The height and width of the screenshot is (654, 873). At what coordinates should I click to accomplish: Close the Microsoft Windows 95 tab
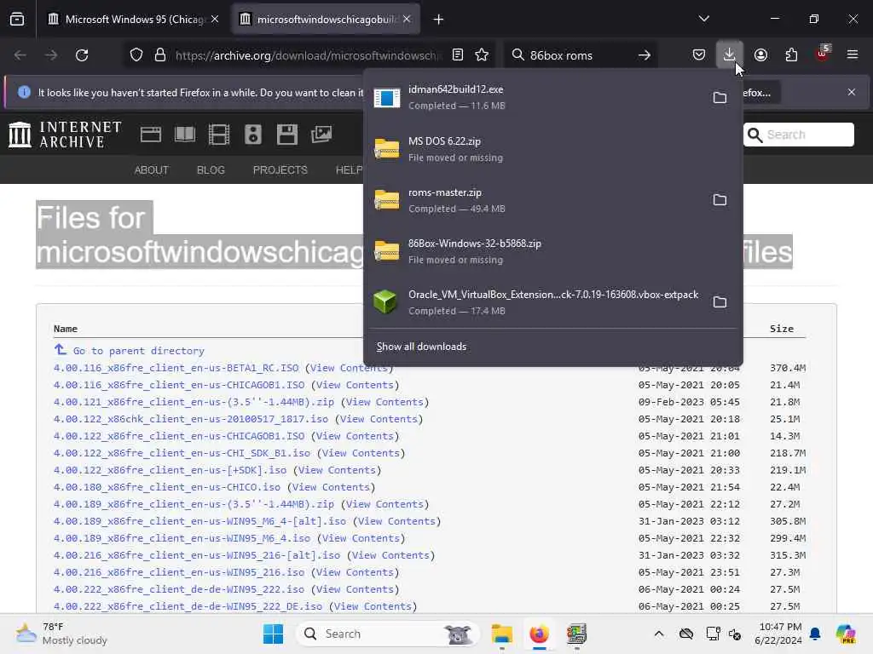tap(215, 20)
